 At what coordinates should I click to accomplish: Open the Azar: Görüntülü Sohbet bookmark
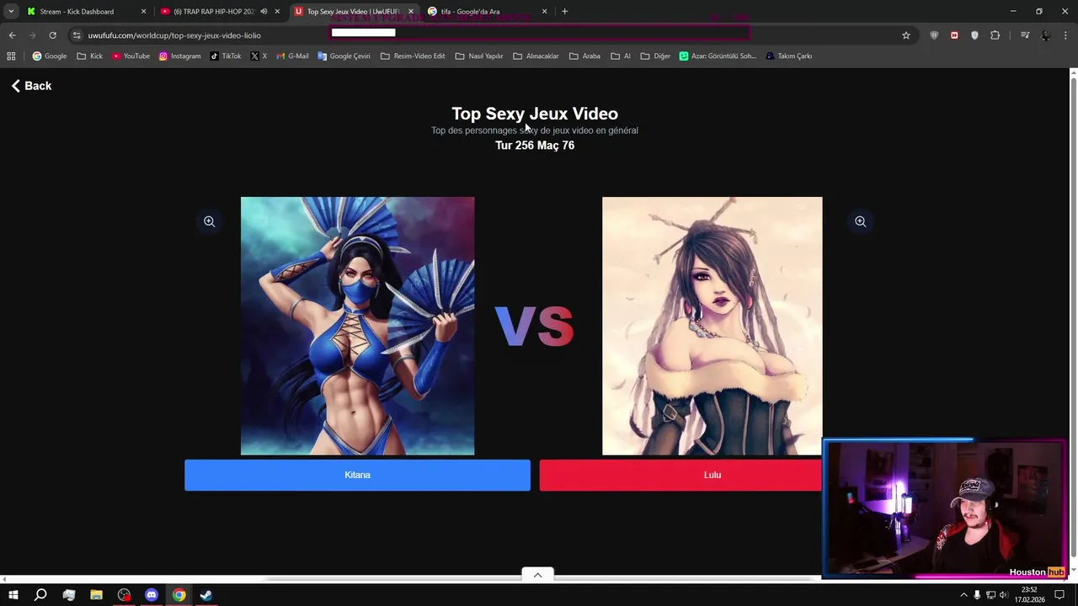point(718,56)
